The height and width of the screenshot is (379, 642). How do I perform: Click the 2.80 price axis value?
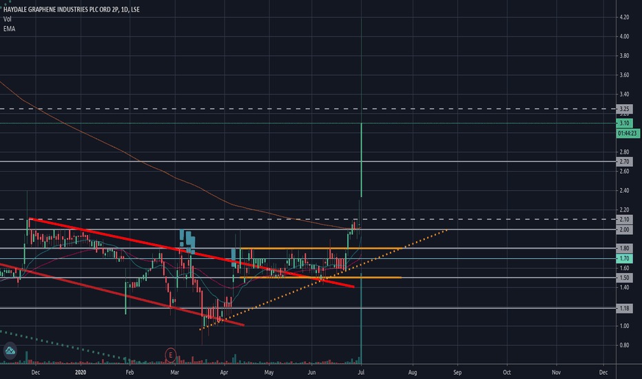[624, 152]
